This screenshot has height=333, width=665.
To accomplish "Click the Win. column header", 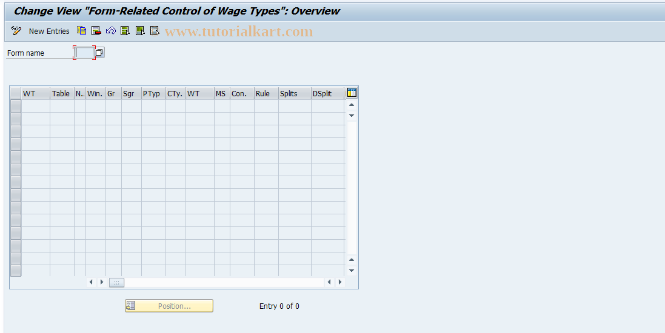I will point(96,94).
